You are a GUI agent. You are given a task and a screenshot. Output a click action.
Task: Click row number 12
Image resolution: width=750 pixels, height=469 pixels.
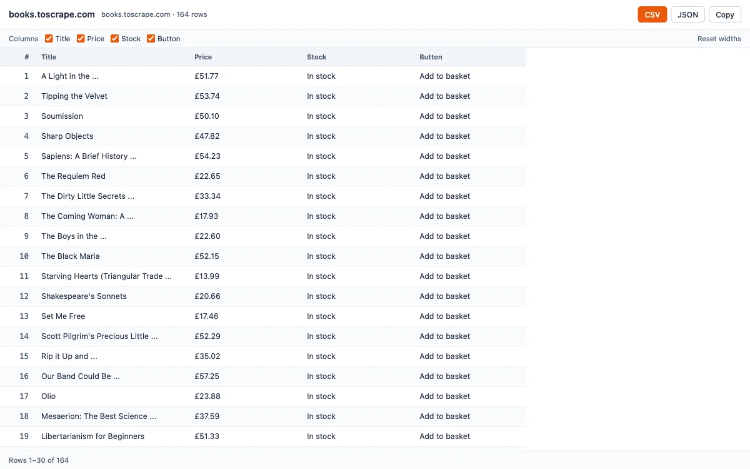pos(24,296)
